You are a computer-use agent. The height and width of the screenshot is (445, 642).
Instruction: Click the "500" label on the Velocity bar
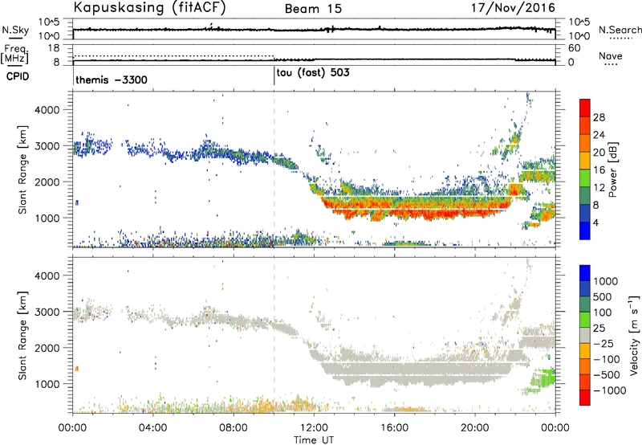coord(603,297)
